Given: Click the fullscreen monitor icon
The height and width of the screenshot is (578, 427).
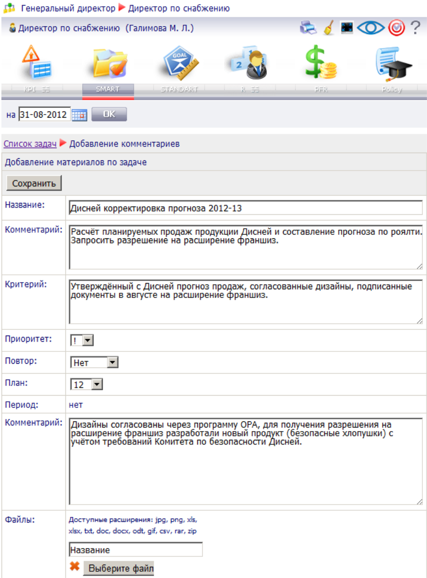Looking at the screenshot, I should click(x=347, y=28).
